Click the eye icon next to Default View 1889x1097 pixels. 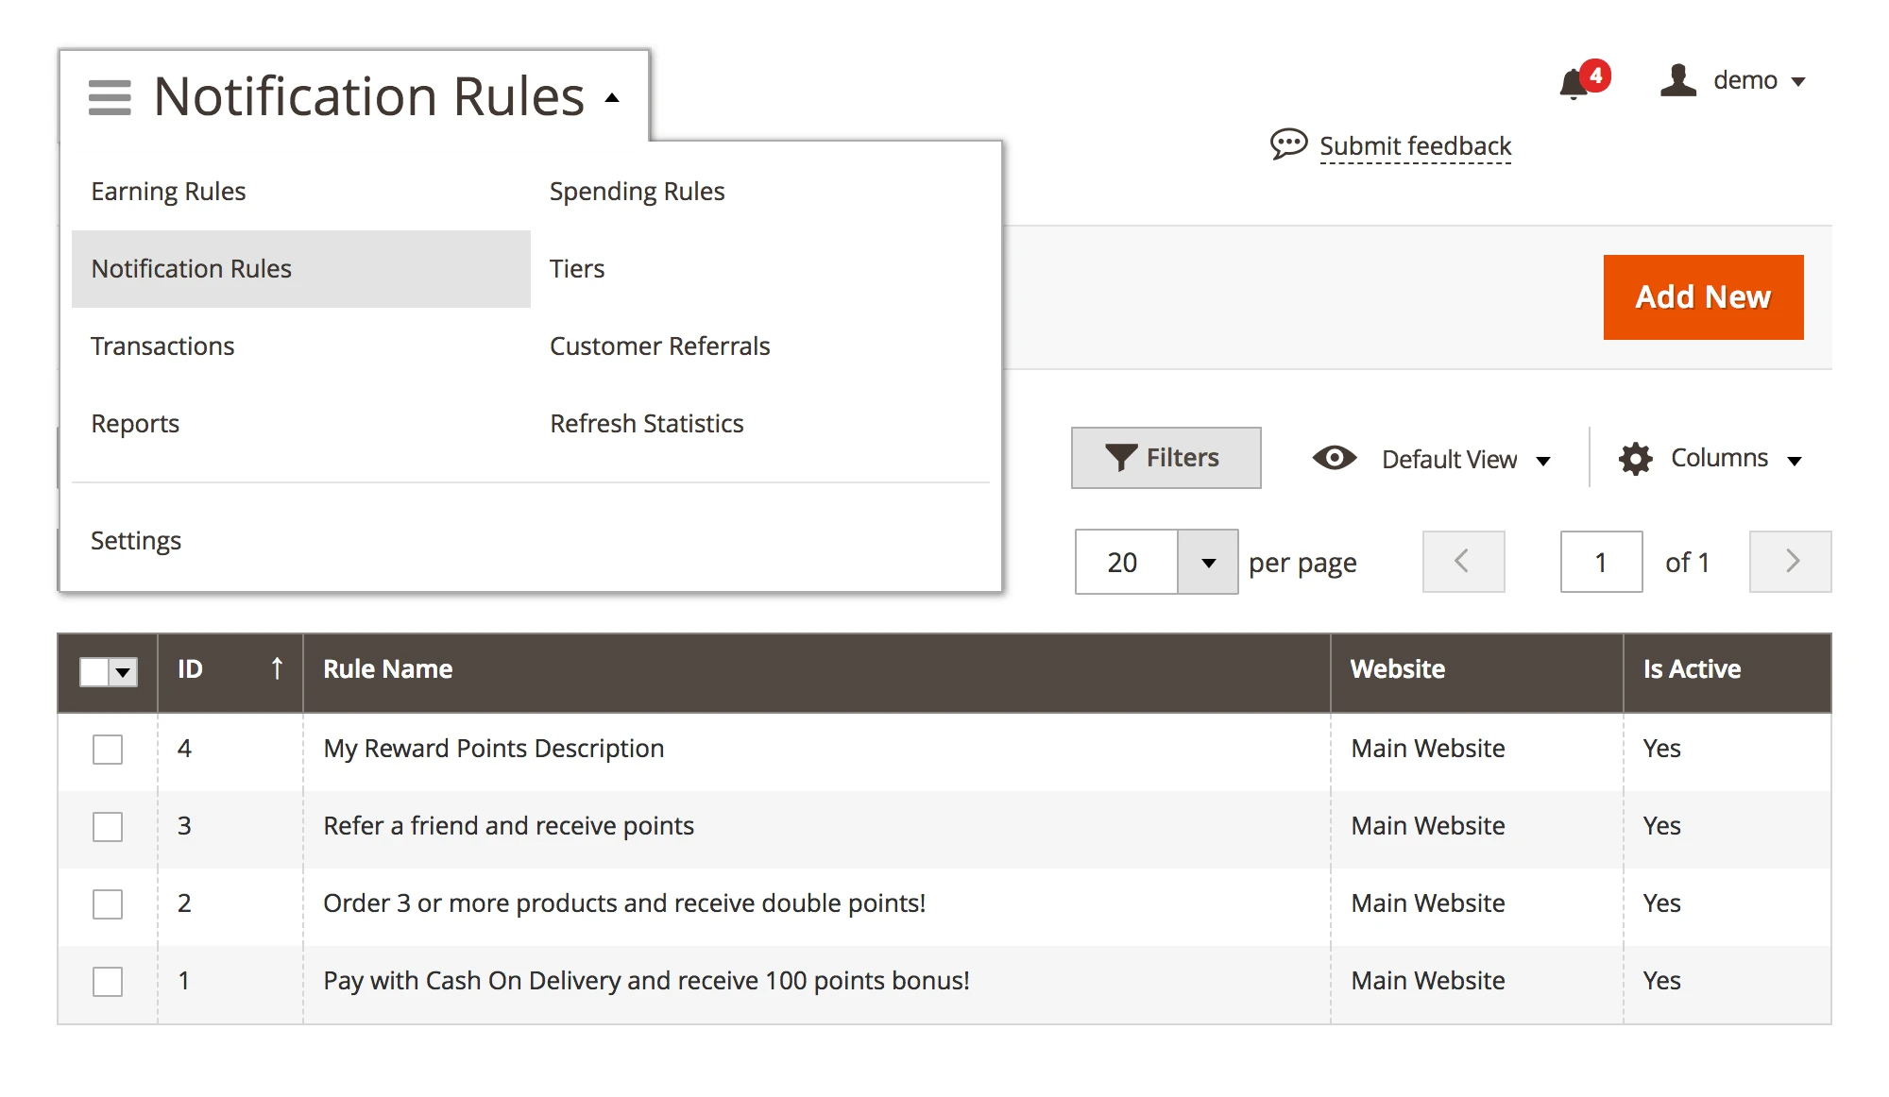click(x=1334, y=459)
